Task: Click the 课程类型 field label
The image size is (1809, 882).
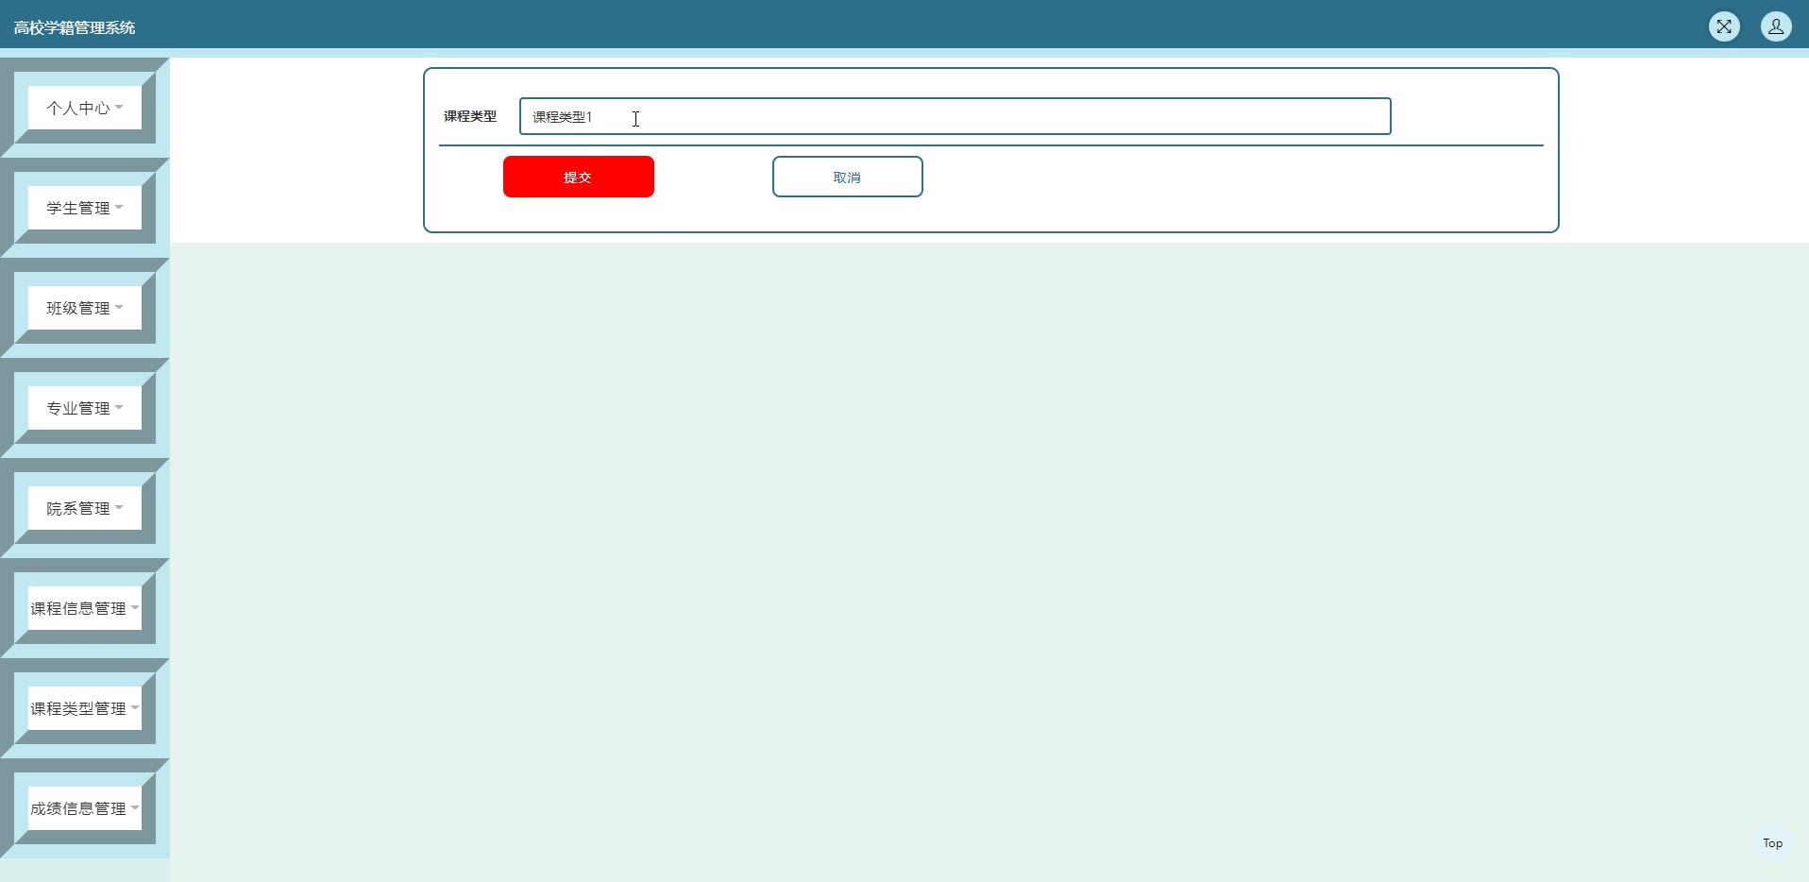Action: click(470, 116)
